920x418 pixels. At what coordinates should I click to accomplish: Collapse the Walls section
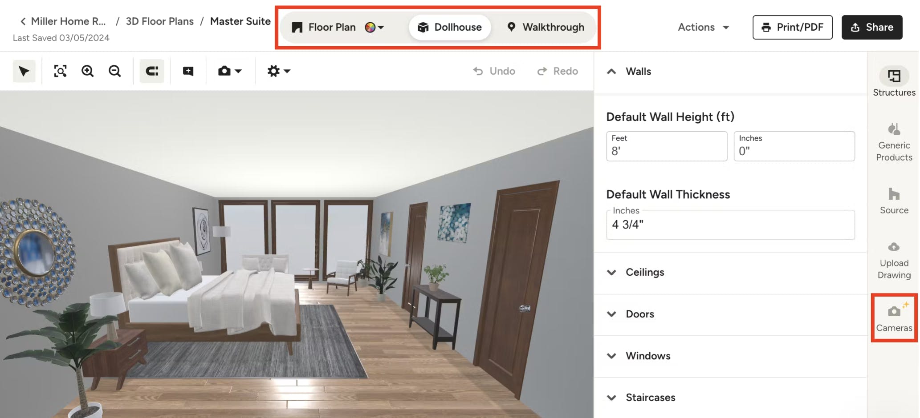pos(611,71)
